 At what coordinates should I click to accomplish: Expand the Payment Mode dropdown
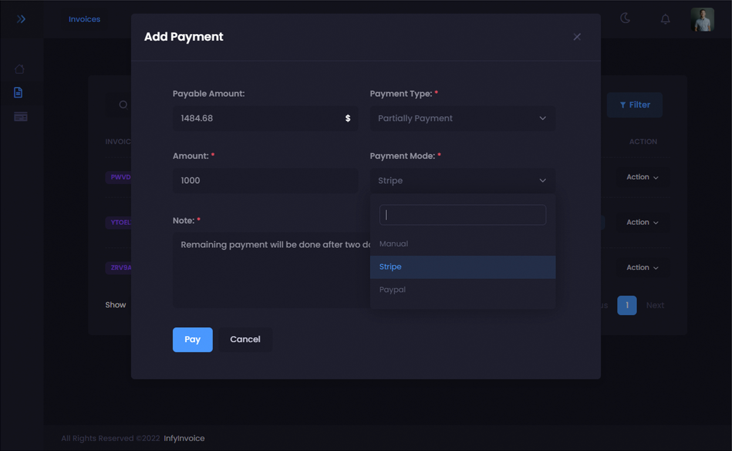pos(462,180)
